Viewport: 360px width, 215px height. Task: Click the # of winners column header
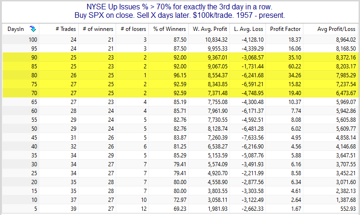(x=97, y=29)
